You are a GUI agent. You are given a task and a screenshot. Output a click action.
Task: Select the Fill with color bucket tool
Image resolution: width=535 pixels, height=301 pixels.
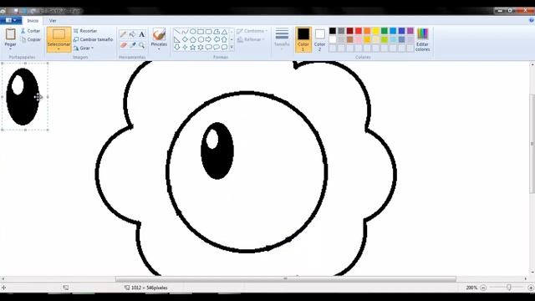click(x=132, y=34)
